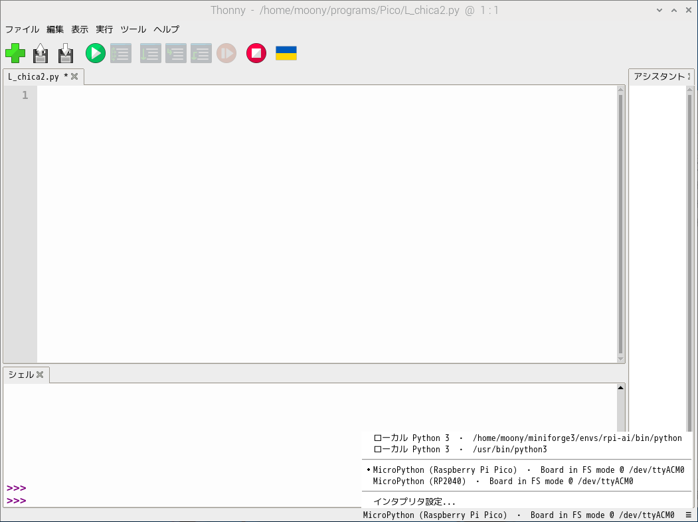Click the editor scrollbar down arrow

point(620,359)
